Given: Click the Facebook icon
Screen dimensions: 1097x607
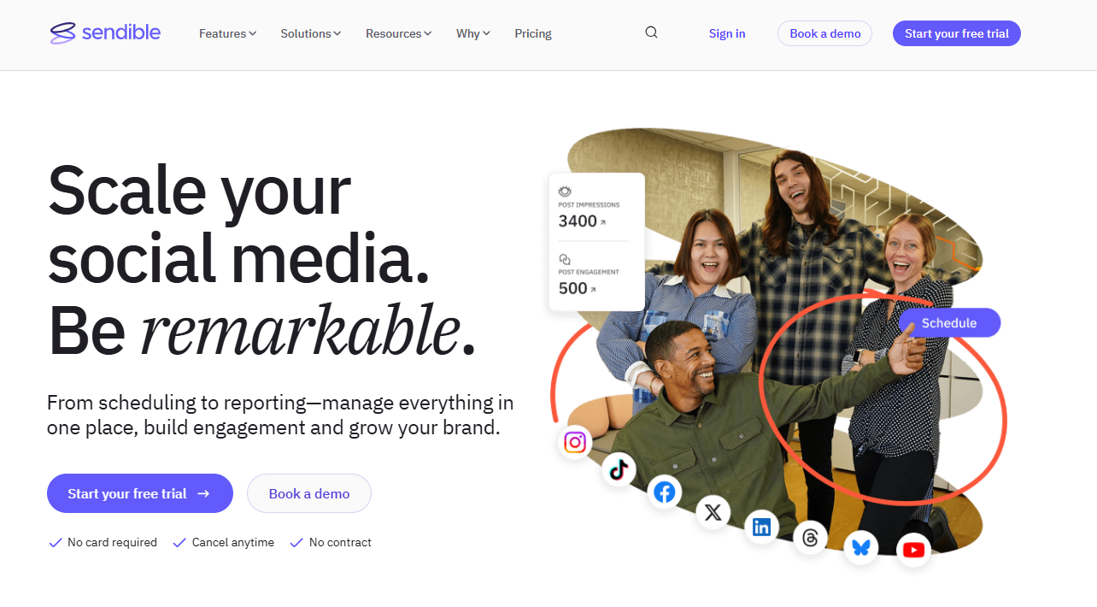Looking at the screenshot, I should (x=664, y=492).
